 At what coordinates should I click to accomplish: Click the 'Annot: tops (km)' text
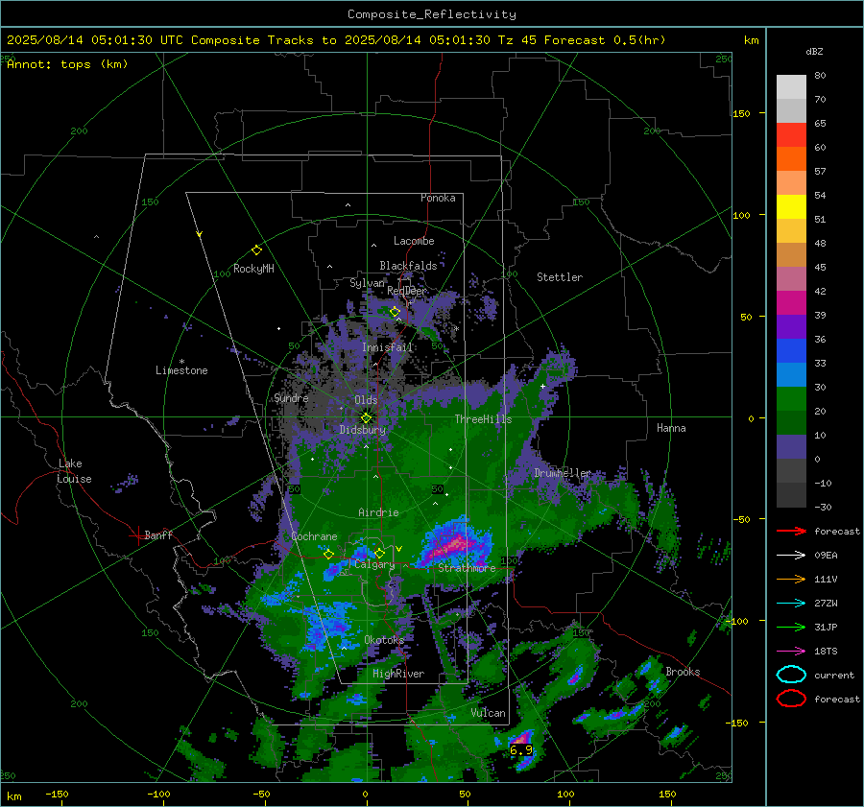(x=68, y=64)
